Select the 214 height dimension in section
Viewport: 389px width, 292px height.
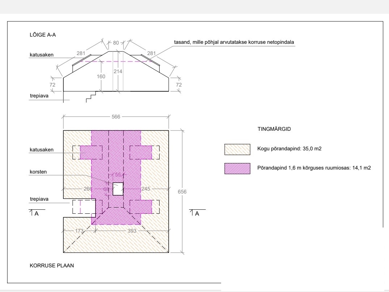pos(118,71)
